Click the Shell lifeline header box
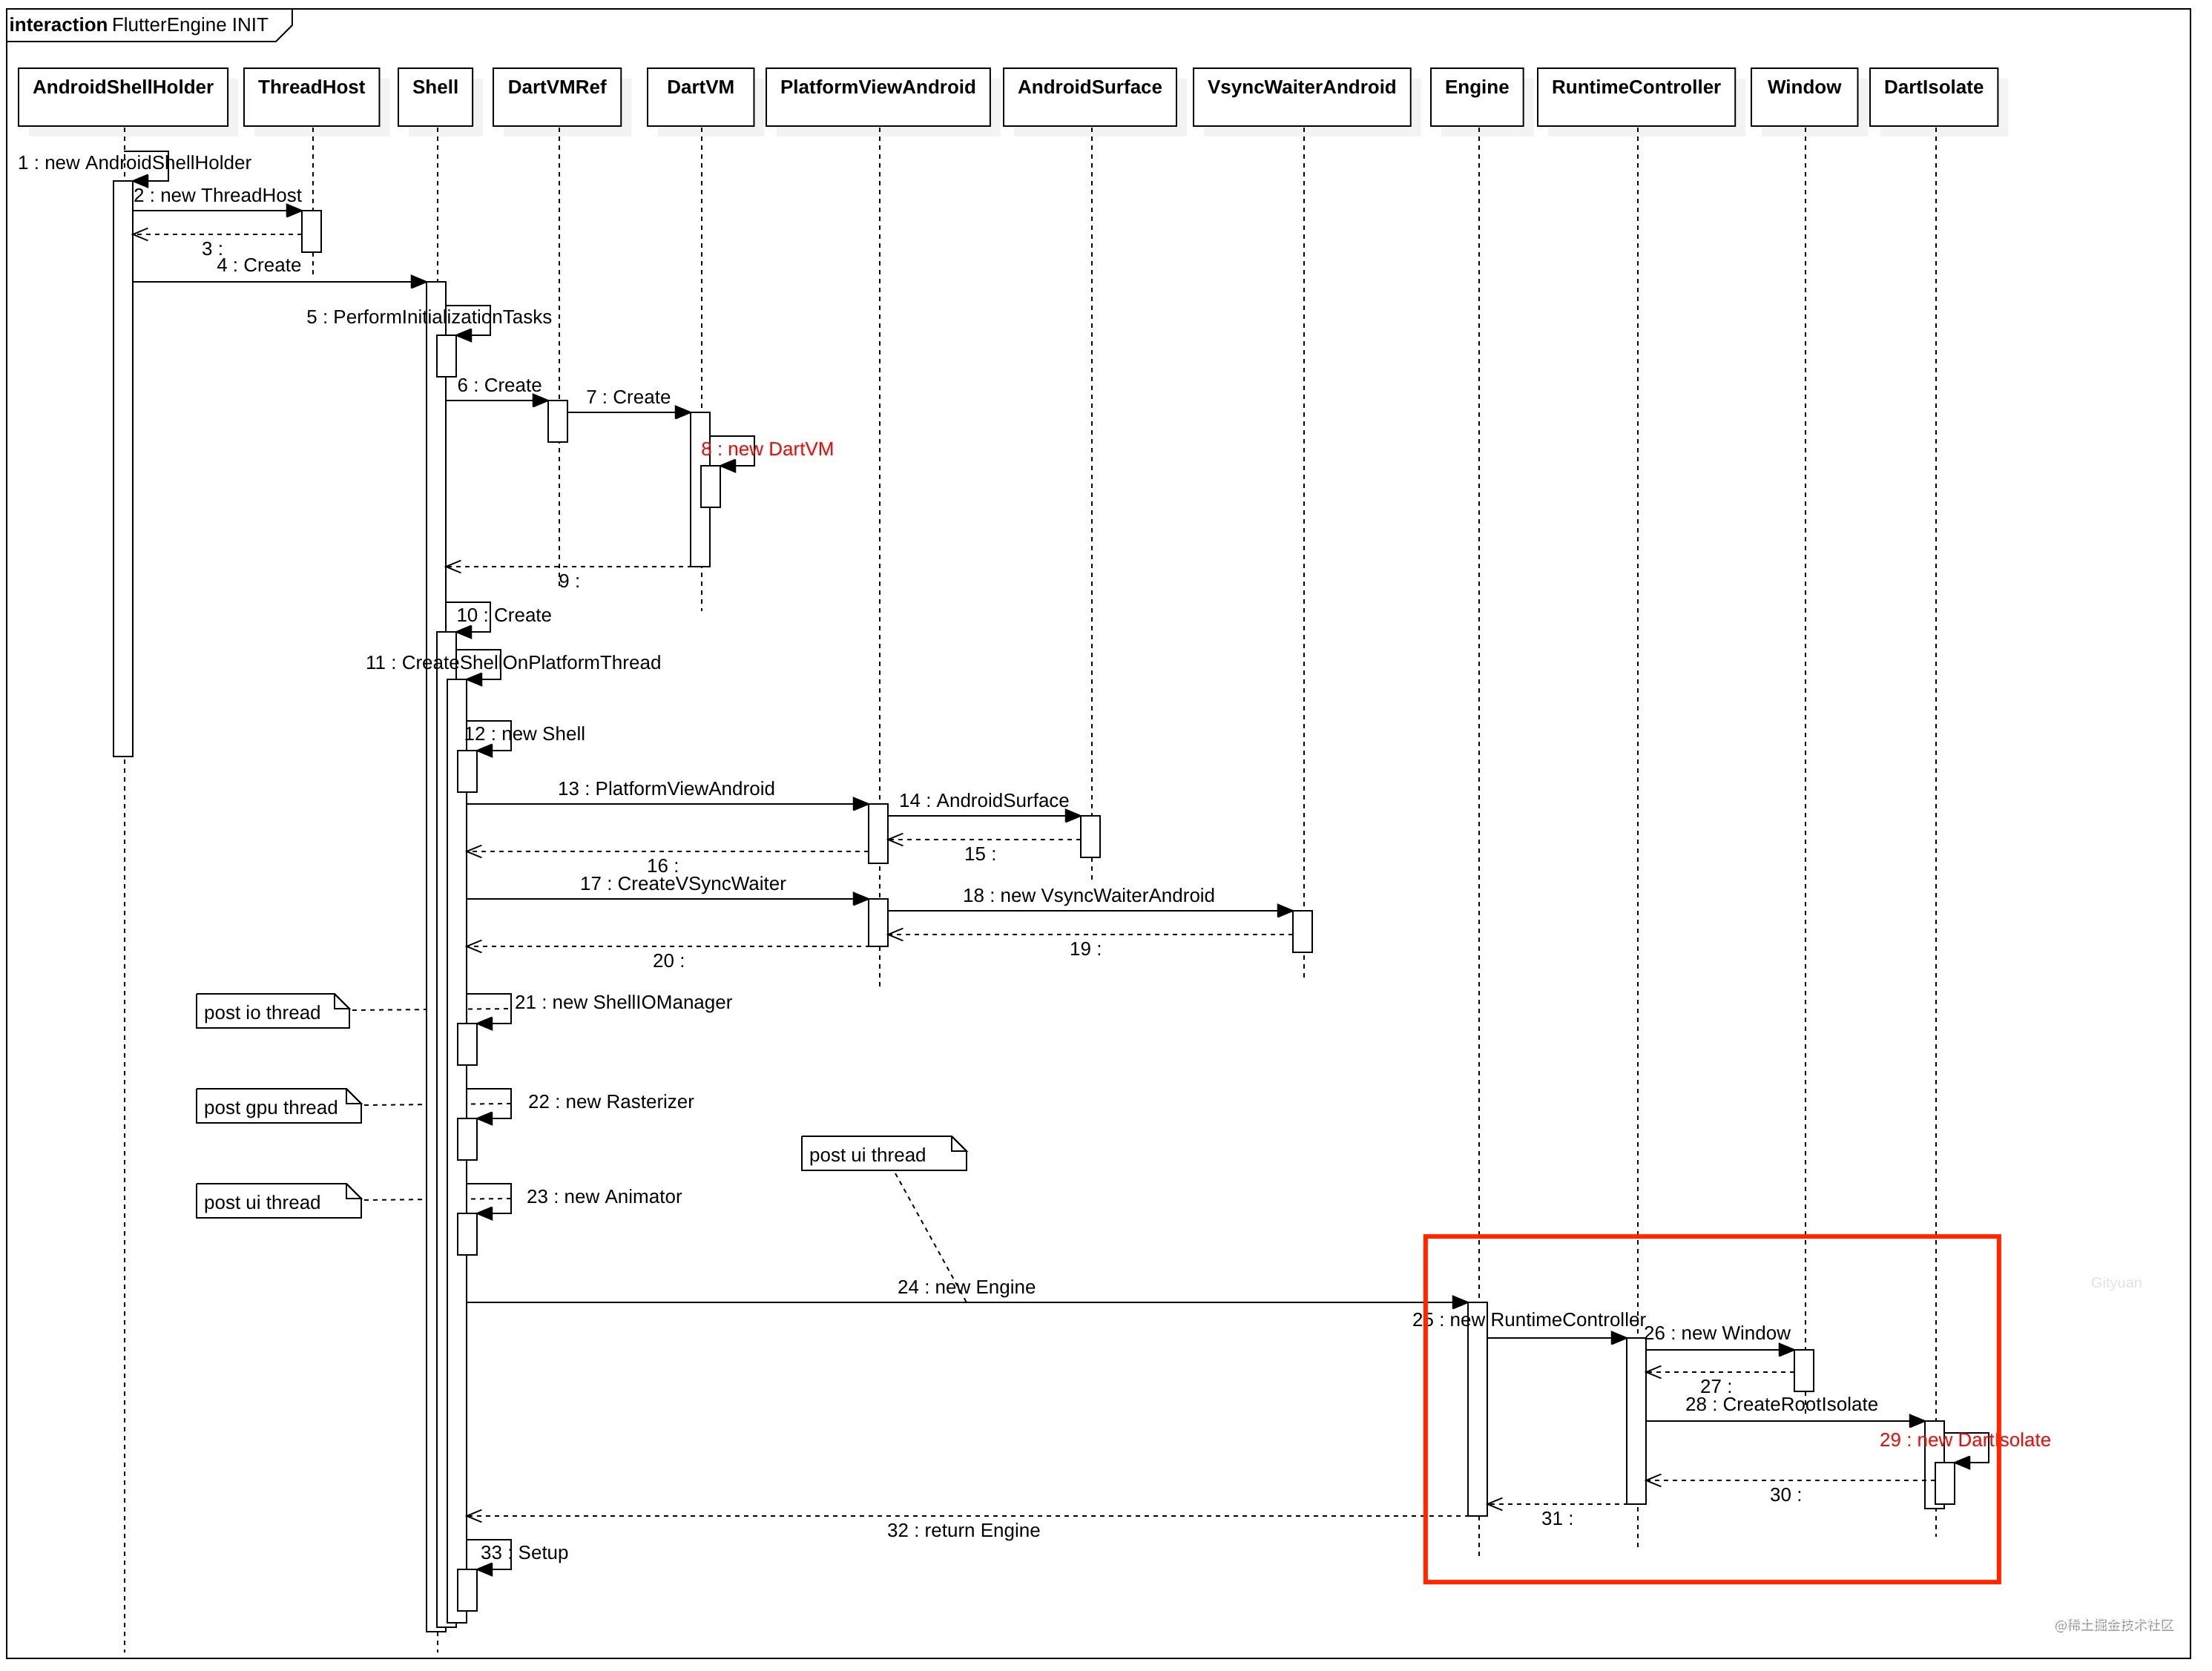Image resolution: width=2212 pixels, height=1671 pixels. [x=436, y=96]
